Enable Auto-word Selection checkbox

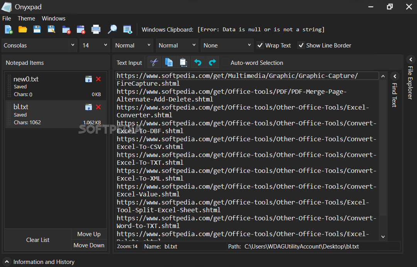coord(225,63)
